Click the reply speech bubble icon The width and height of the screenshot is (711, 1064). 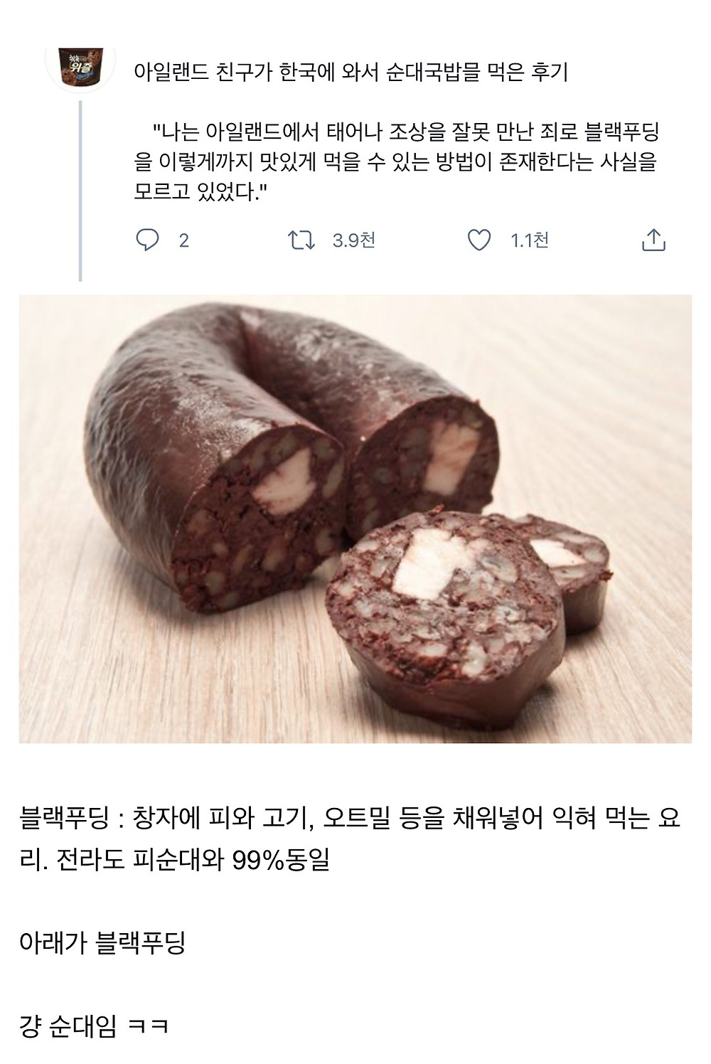point(147,240)
